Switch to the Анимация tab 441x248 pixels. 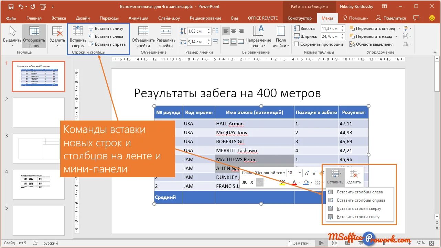[x=138, y=18]
